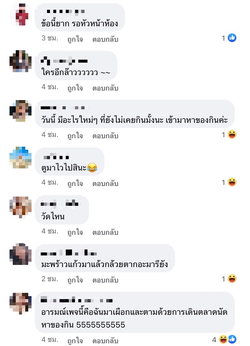Viewport: 250px width, 346px height.
Task: Open avatar of วัดไหน commenter
Action: coord(21,207)
